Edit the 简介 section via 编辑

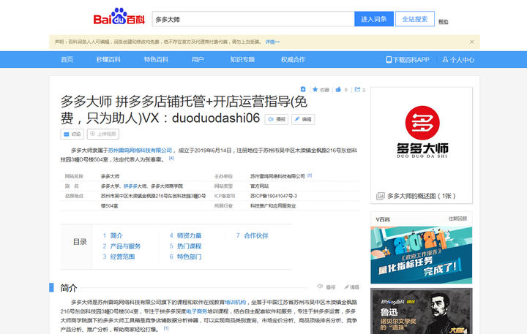point(351,287)
